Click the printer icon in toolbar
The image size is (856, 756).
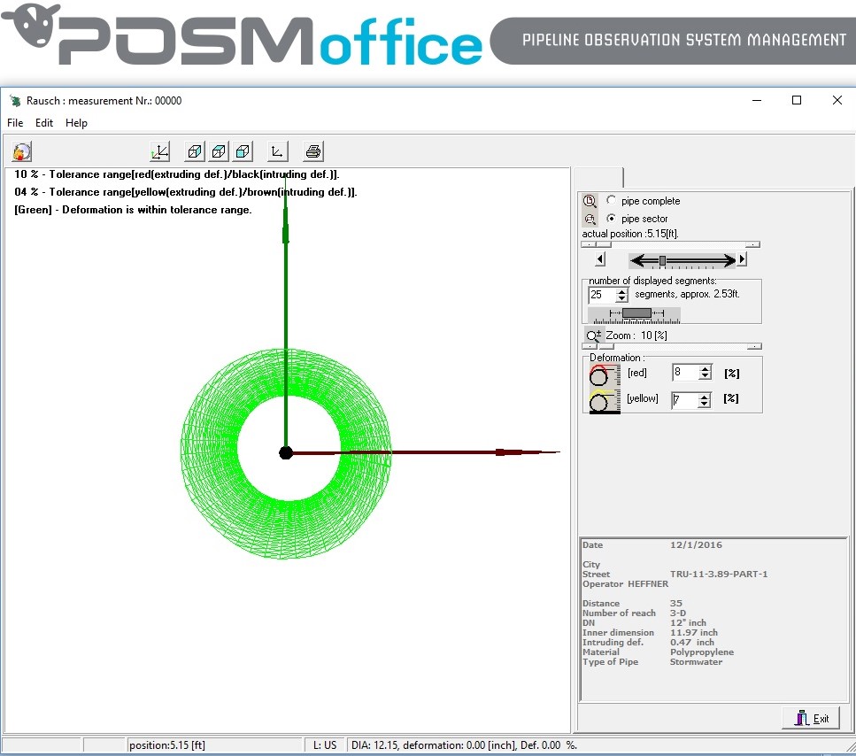click(312, 151)
